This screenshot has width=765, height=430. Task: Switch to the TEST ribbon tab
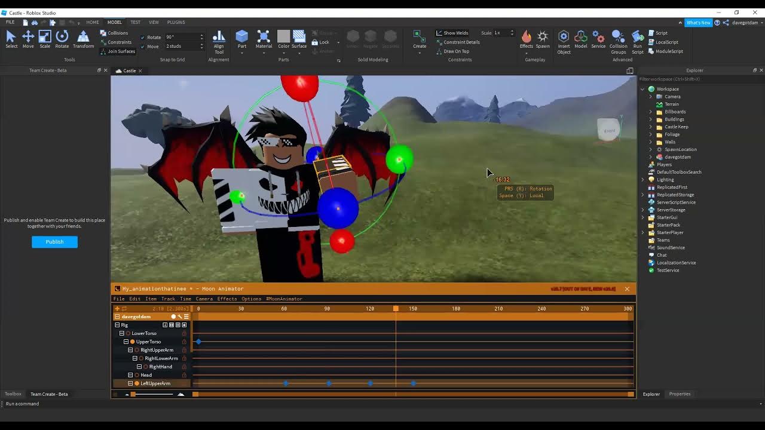(136, 22)
